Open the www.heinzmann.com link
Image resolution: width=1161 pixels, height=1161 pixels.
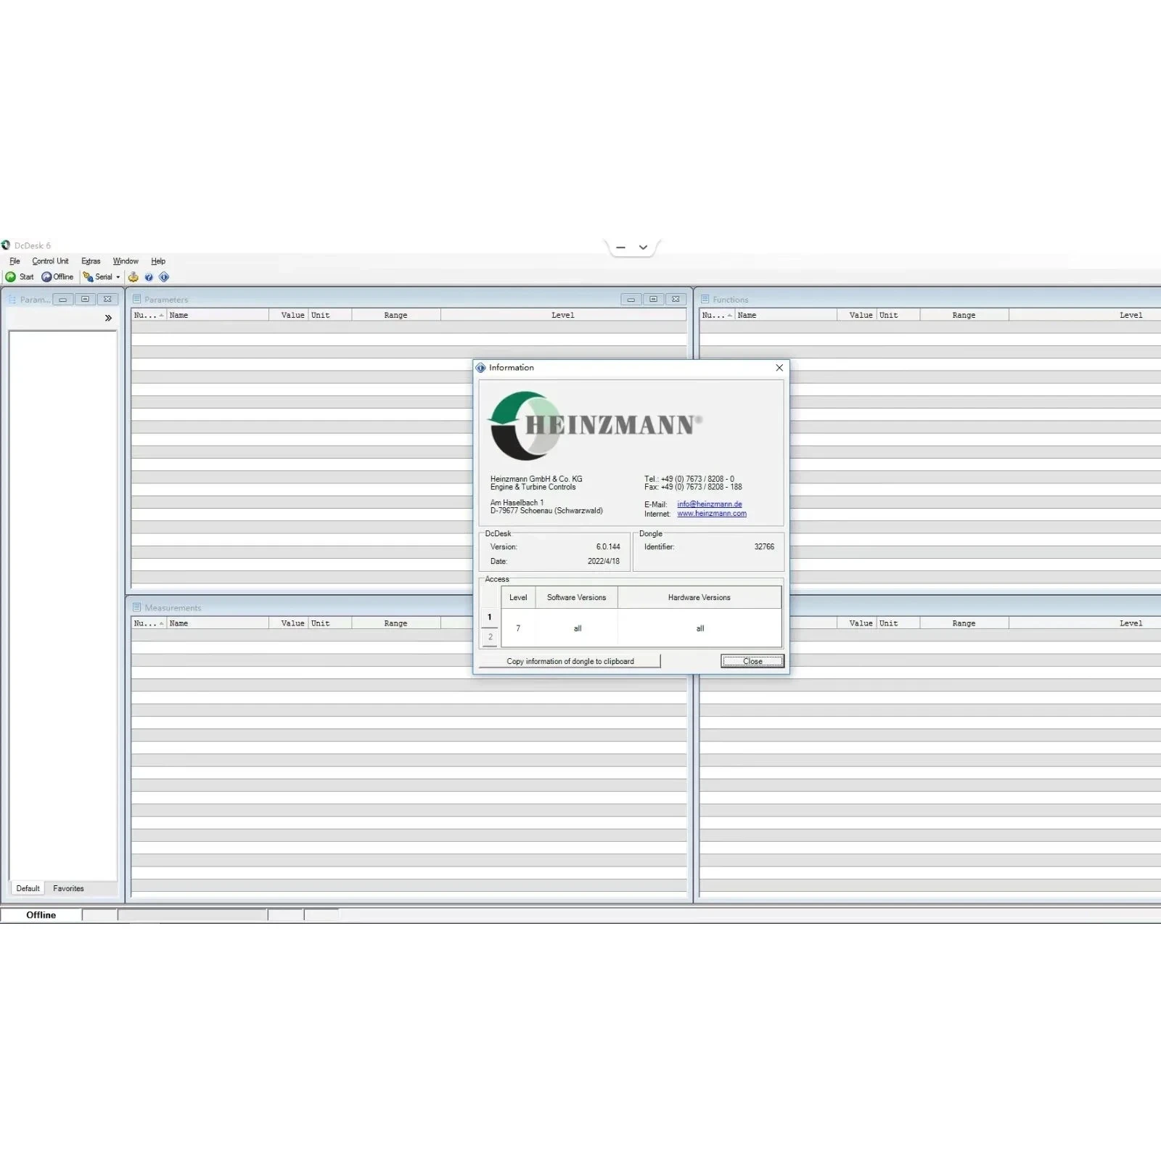[x=712, y=514]
